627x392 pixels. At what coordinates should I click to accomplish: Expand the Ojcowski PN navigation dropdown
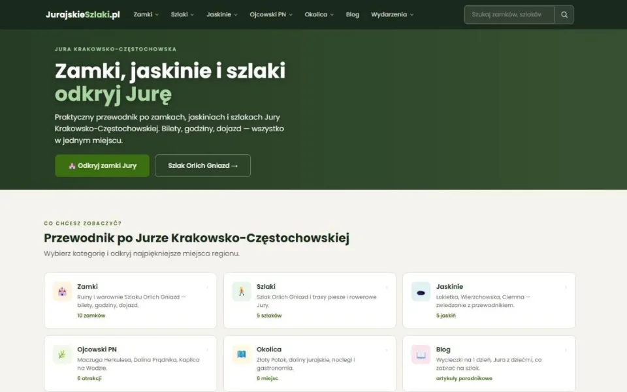point(271,15)
